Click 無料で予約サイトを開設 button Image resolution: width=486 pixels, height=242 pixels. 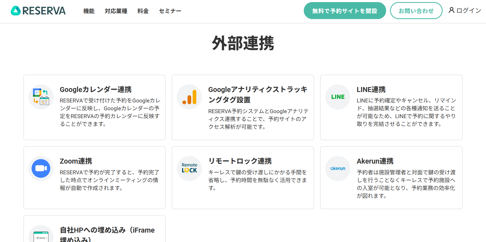tap(345, 11)
